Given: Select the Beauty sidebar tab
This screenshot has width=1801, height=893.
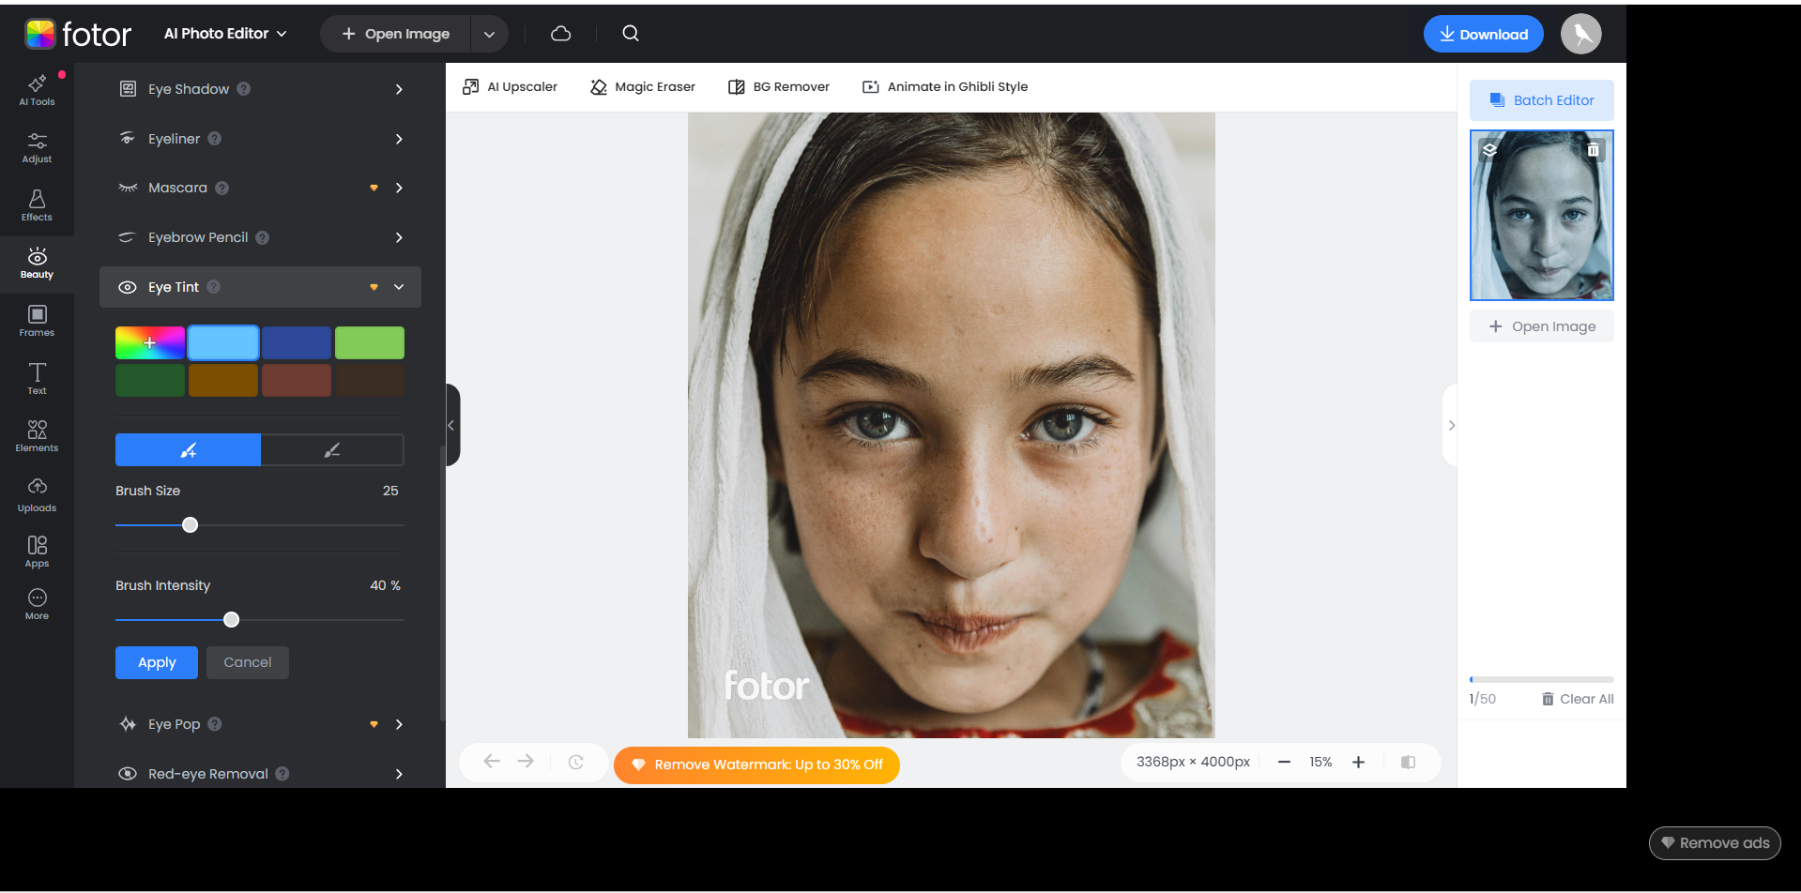Looking at the screenshot, I should (x=37, y=264).
